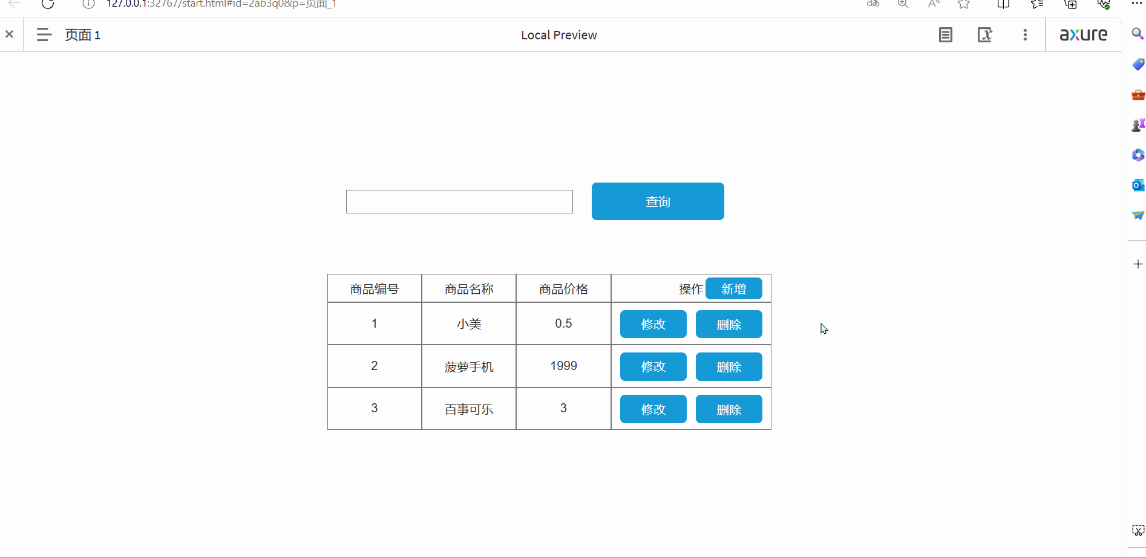Click the search text input field

[459, 201]
